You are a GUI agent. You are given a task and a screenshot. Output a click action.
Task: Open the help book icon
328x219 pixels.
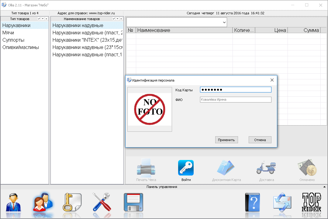(x=252, y=202)
